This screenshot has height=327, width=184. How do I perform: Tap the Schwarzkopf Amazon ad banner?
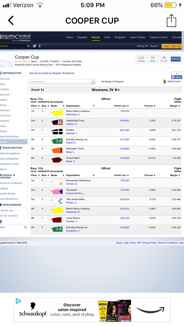click(92, 310)
